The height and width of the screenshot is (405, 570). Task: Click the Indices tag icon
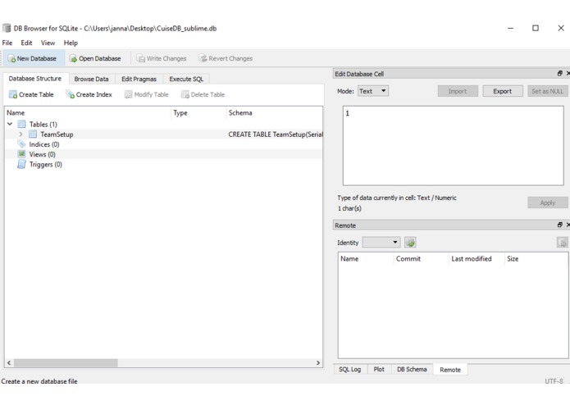click(x=21, y=144)
